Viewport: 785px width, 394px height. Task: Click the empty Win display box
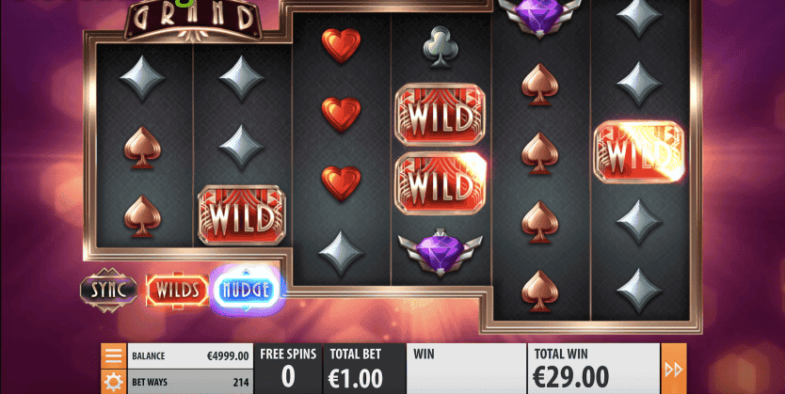(466, 369)
